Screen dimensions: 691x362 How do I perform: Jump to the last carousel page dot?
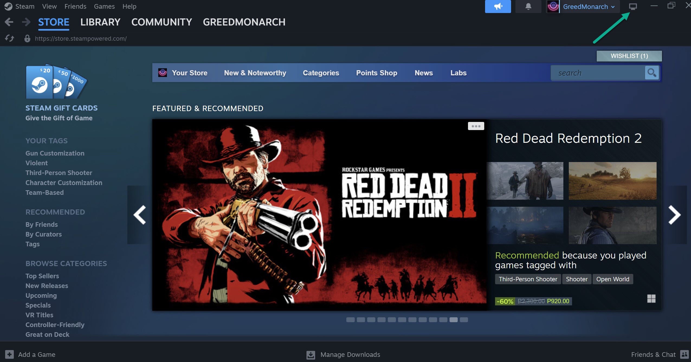click(x=464, y=320)
